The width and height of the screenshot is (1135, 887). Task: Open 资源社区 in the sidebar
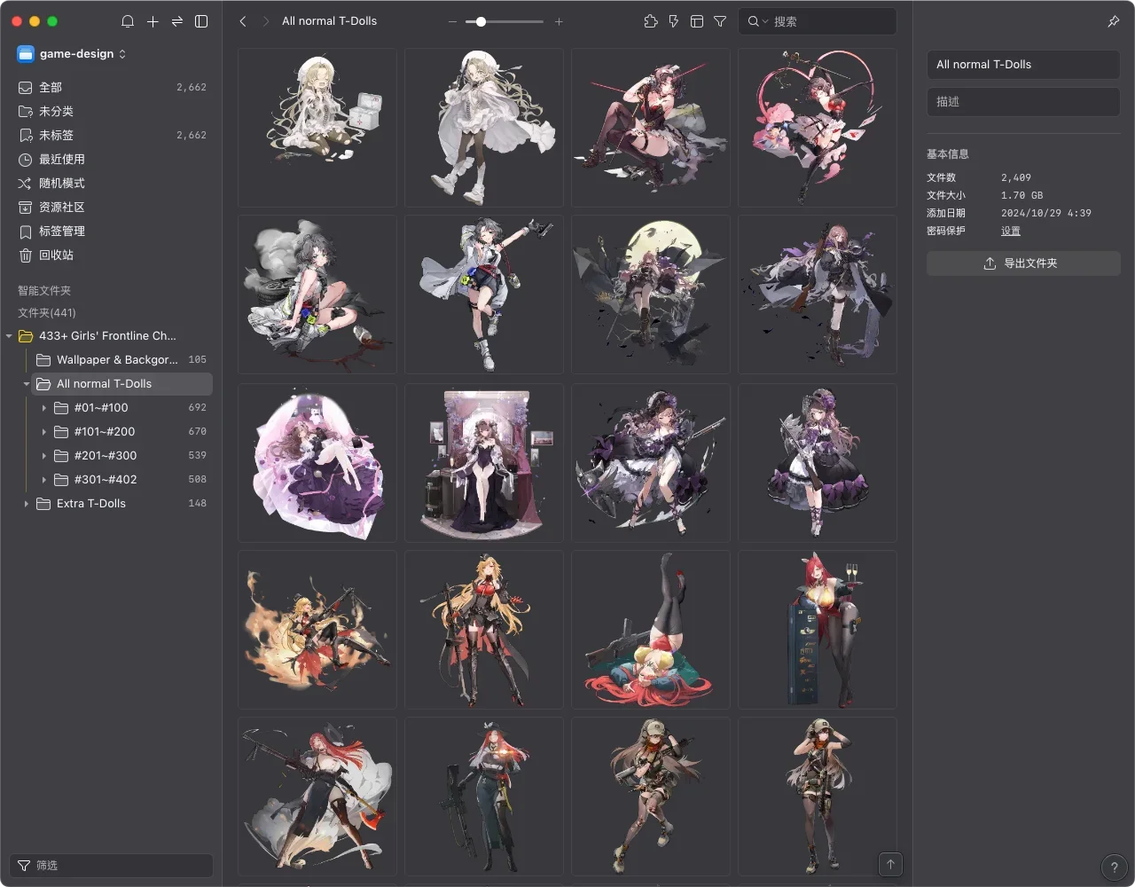(x=112, y=207)
